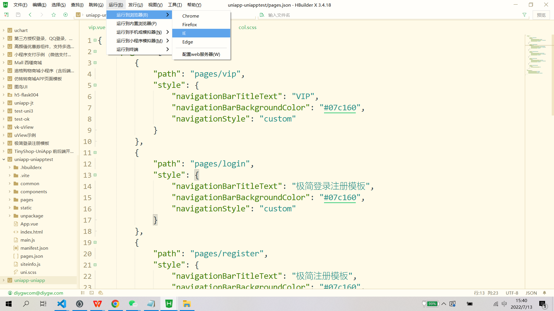Toggle visibility of uniapp-jt project
554x311 pixels.
[x=3, y=103]
